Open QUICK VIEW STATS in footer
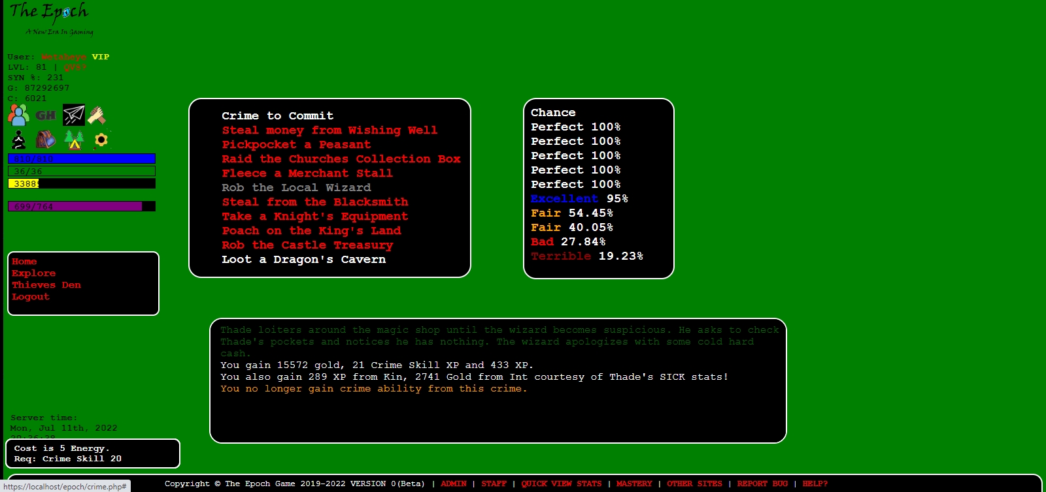1046x492 pixels. pos(561,484)
